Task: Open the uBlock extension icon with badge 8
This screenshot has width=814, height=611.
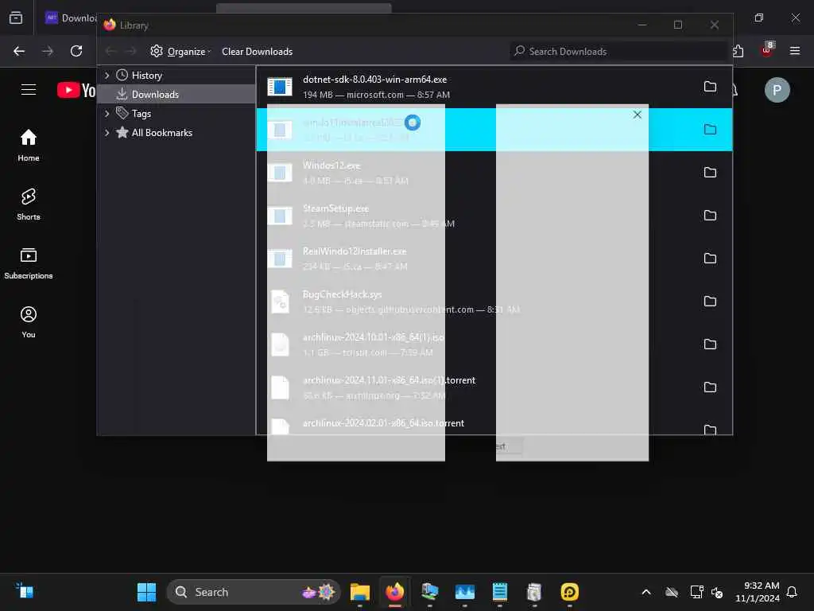Action: coord(767,50)
